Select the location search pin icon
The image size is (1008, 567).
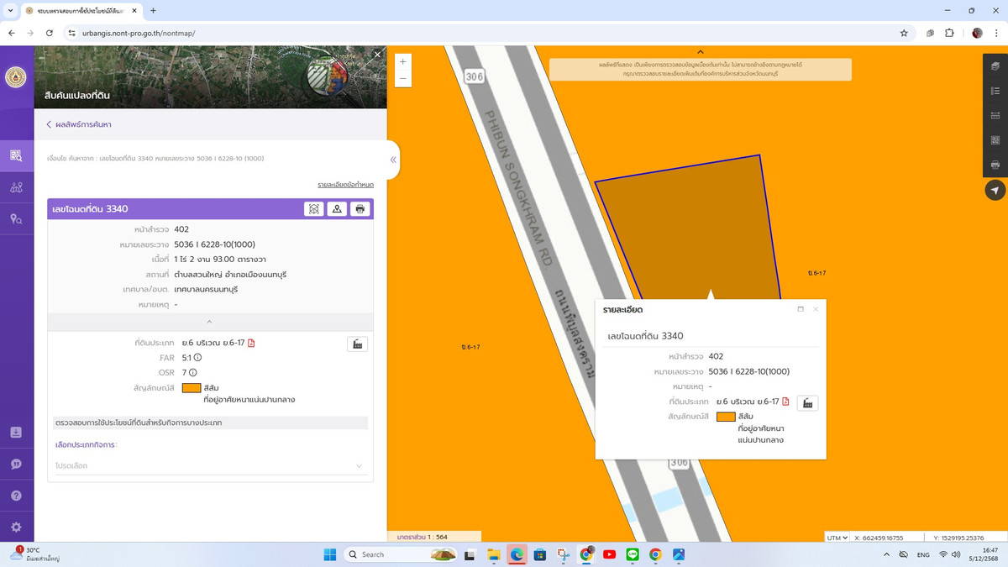(17, 218)
